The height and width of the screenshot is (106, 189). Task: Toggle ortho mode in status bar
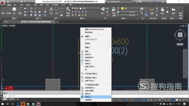121,100
